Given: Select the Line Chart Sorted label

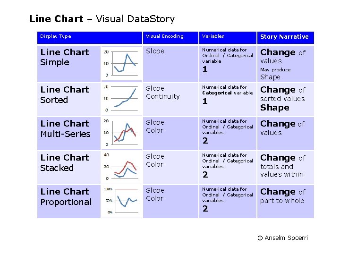Looking at the screenshot, I should (65, 94).
